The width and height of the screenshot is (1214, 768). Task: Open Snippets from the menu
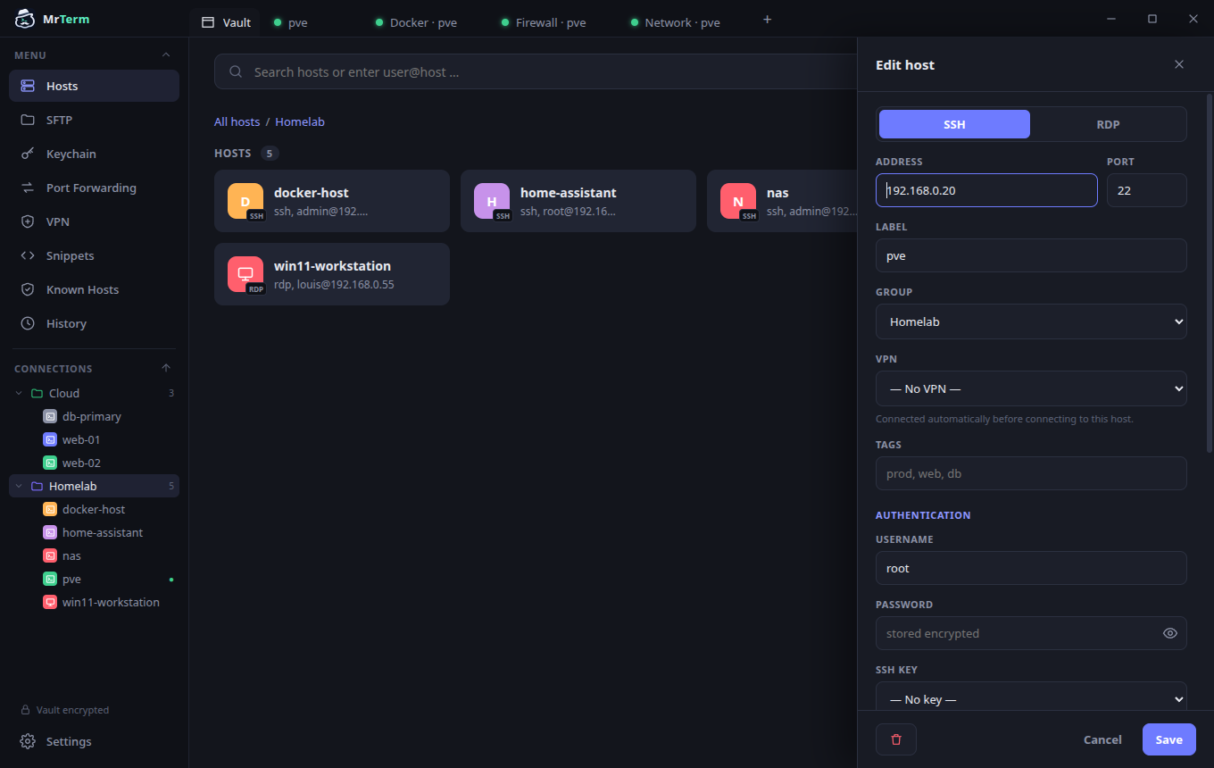point(94,255)
